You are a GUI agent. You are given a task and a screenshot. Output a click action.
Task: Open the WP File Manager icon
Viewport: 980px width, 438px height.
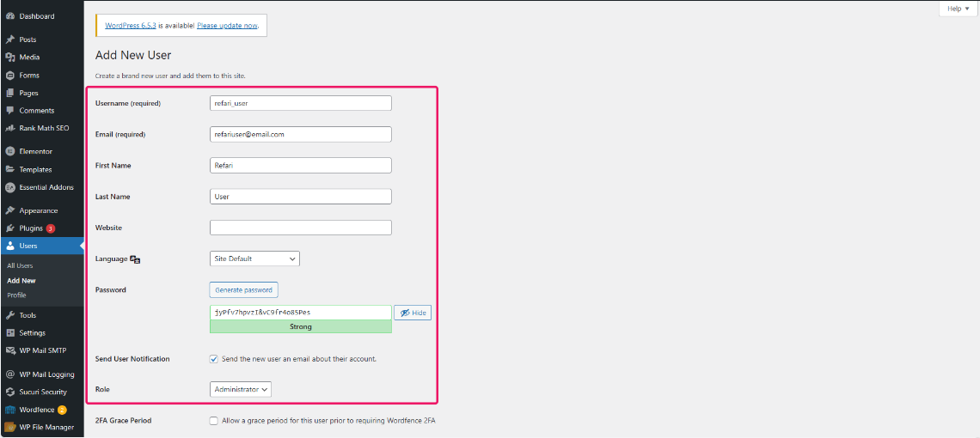[10, 428]
